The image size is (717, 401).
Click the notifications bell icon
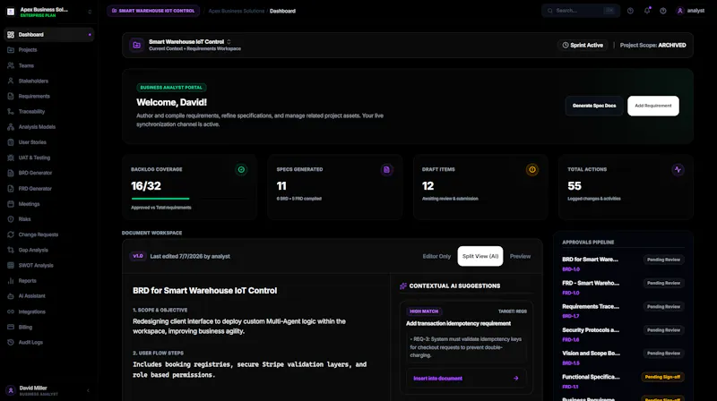coord(647,11)
